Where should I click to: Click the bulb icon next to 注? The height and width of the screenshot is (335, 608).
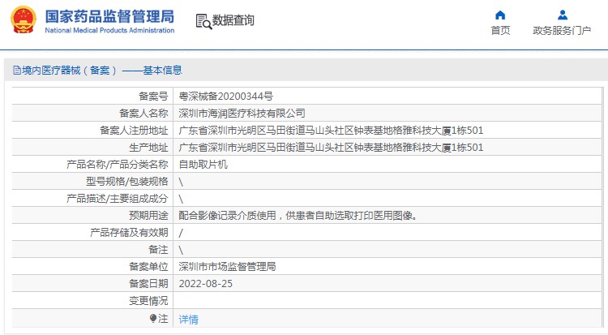tap(153, 318)
